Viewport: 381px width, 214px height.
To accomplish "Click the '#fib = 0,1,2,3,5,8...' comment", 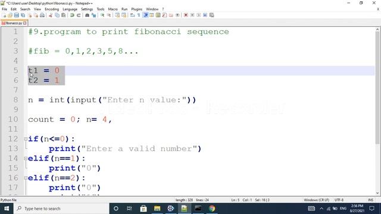I will pos(83,51).
